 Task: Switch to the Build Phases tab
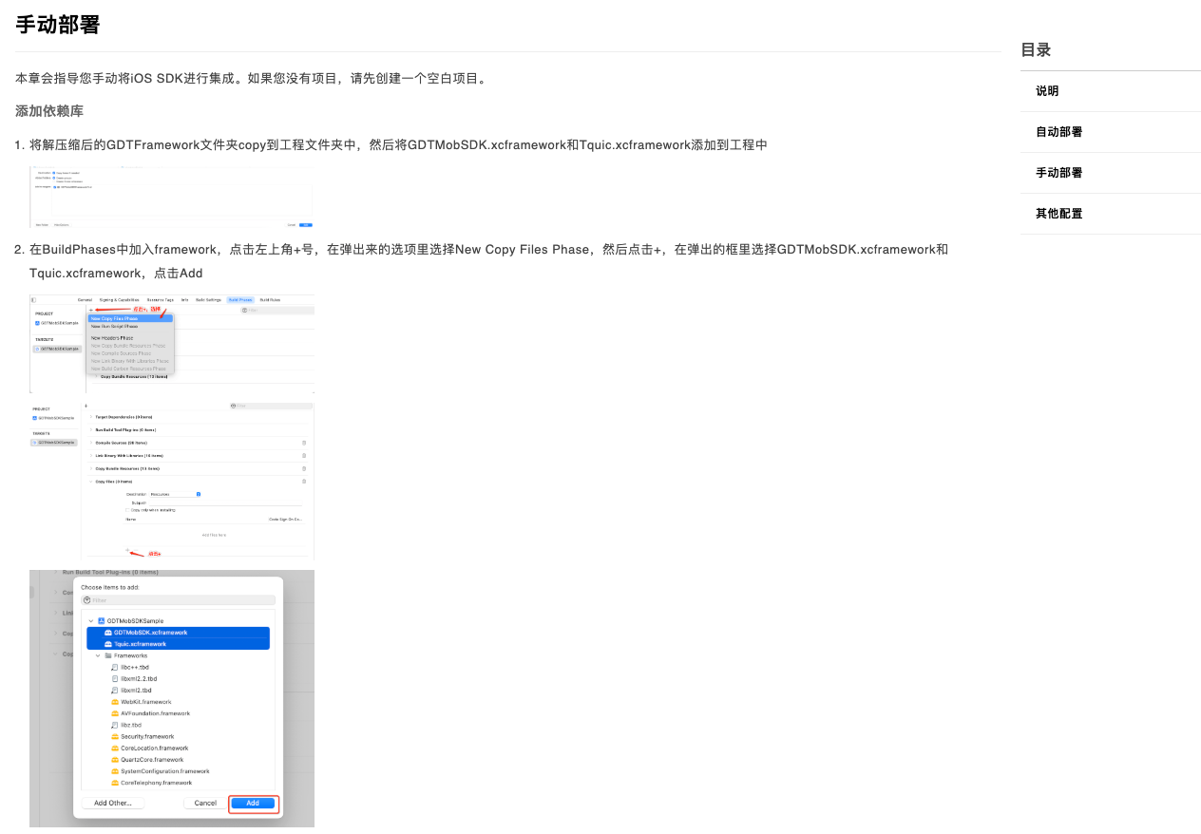[x=239, y=300]
